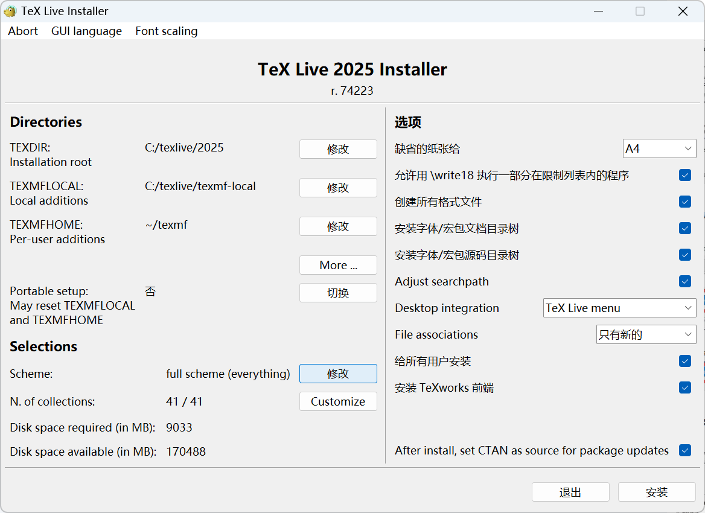Open the Desktop integration dropdown
This screenshot has width=705, height=513.
[x=619, y=308]
